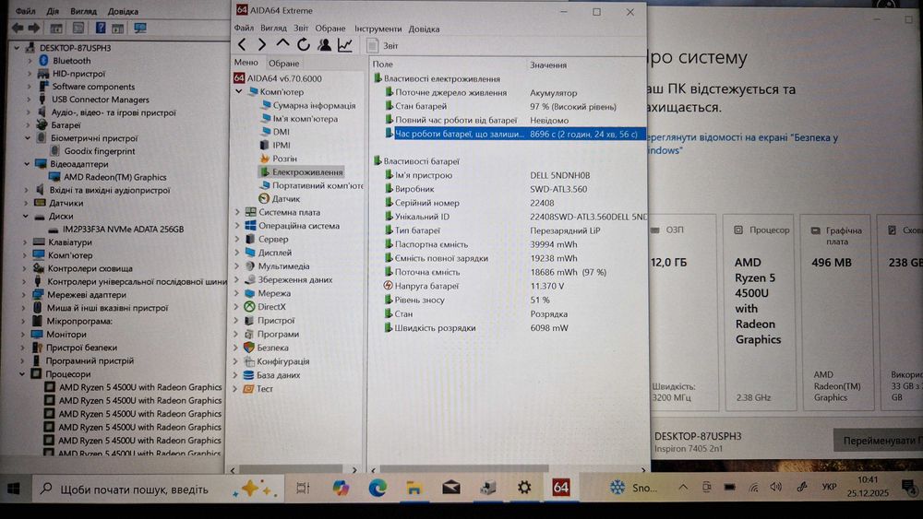The width and height of the screenshot is (923, 519).
Task: Expand the Дисплей node in AIDA64
Action: (238, 253)
